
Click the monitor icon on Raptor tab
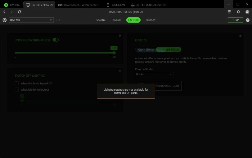[28, 5]
